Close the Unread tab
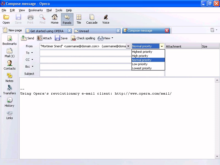 click(x=118, y=31)
